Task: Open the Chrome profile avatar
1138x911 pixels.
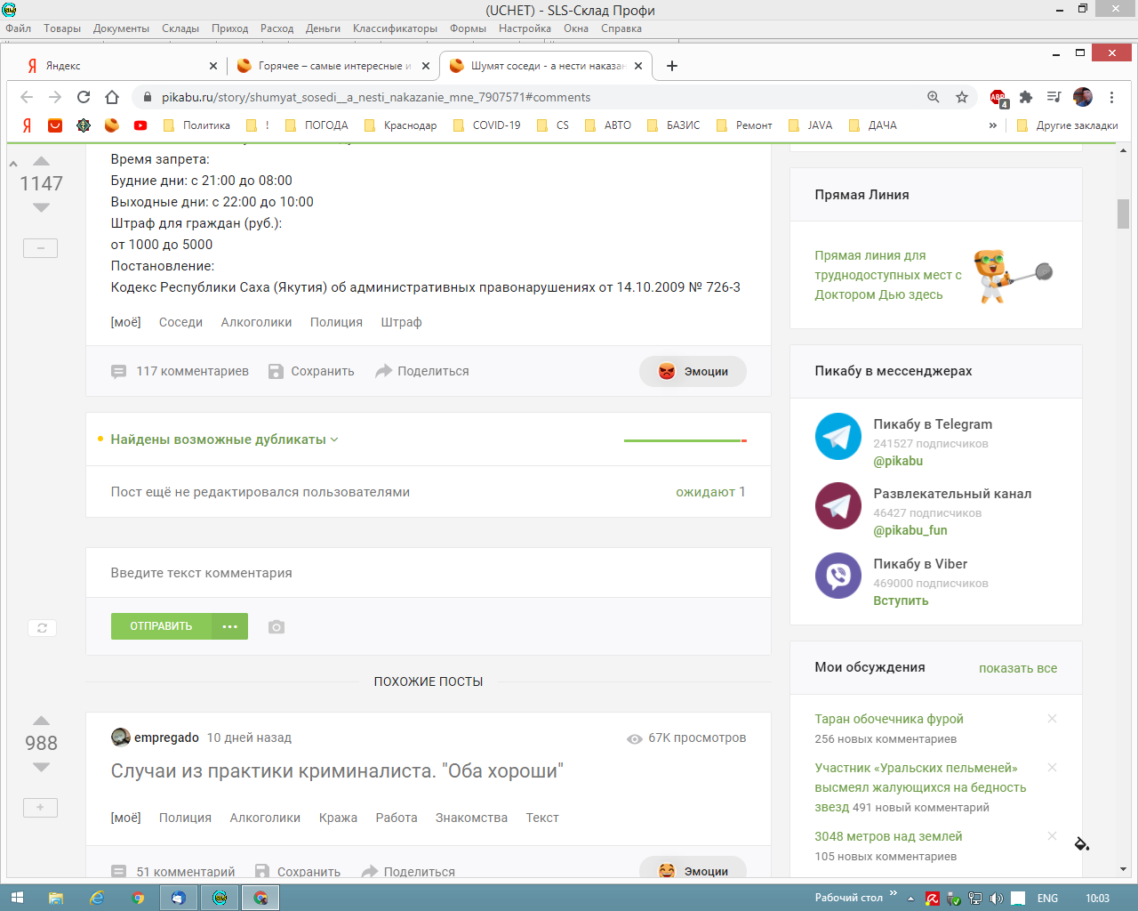Action: (1083, 97)
